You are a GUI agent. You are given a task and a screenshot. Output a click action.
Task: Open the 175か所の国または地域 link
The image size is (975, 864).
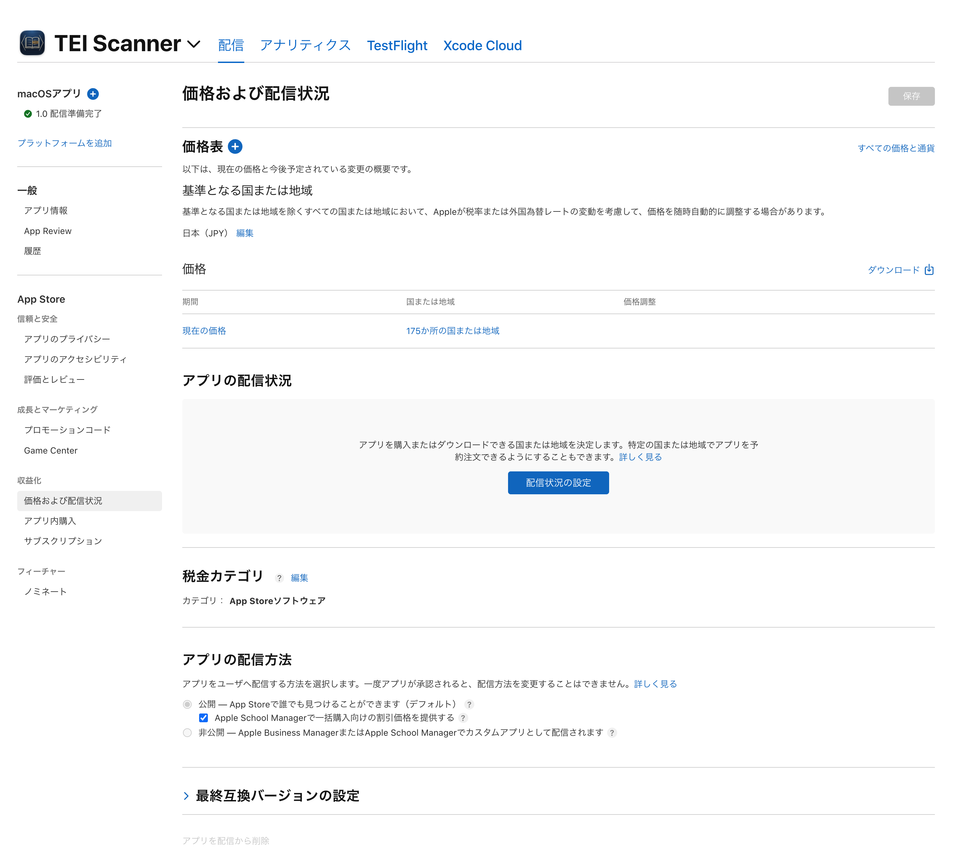coord(453,331)
